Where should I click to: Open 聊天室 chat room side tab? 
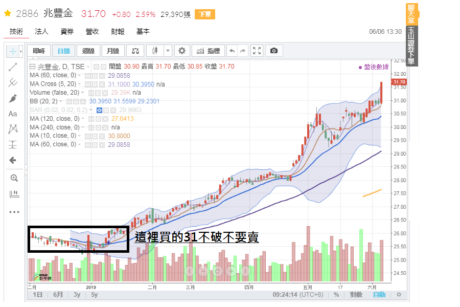click(411, 14)
